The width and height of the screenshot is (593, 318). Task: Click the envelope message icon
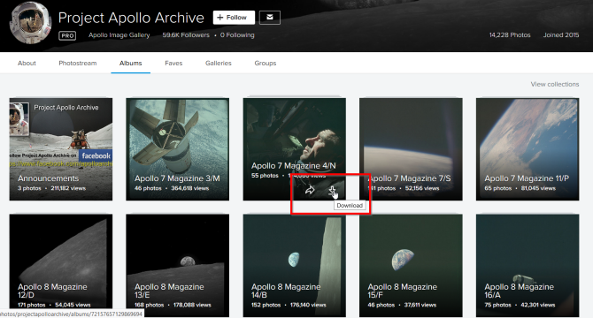coord(270,18)
